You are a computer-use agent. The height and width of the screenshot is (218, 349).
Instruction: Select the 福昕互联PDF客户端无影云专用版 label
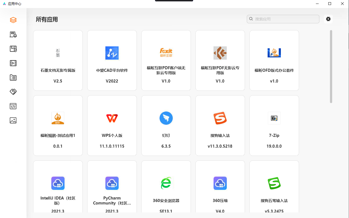[166, 70]
